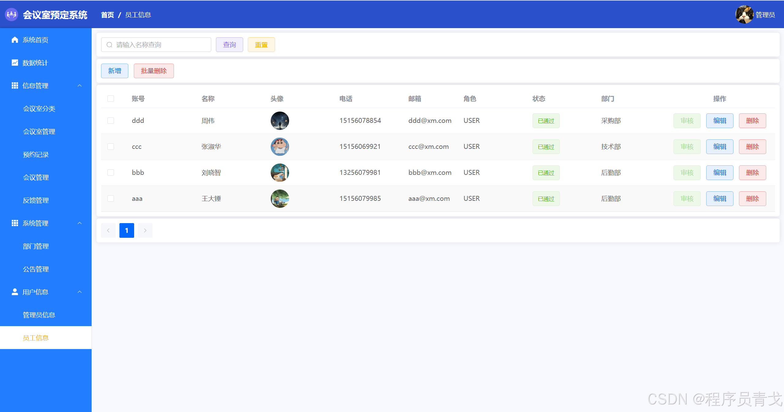The image size is (784, 412).
Task: Click the magnifier icon in search box
Action: pyautogui.click(x=109, y=45)
